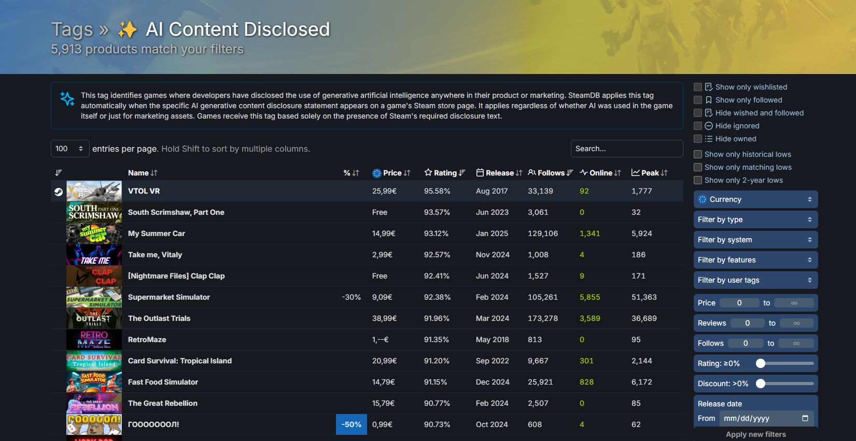Screen dimensions: 856x441
Task: Click Reviews maximum value field
Action: pos(797,323)
